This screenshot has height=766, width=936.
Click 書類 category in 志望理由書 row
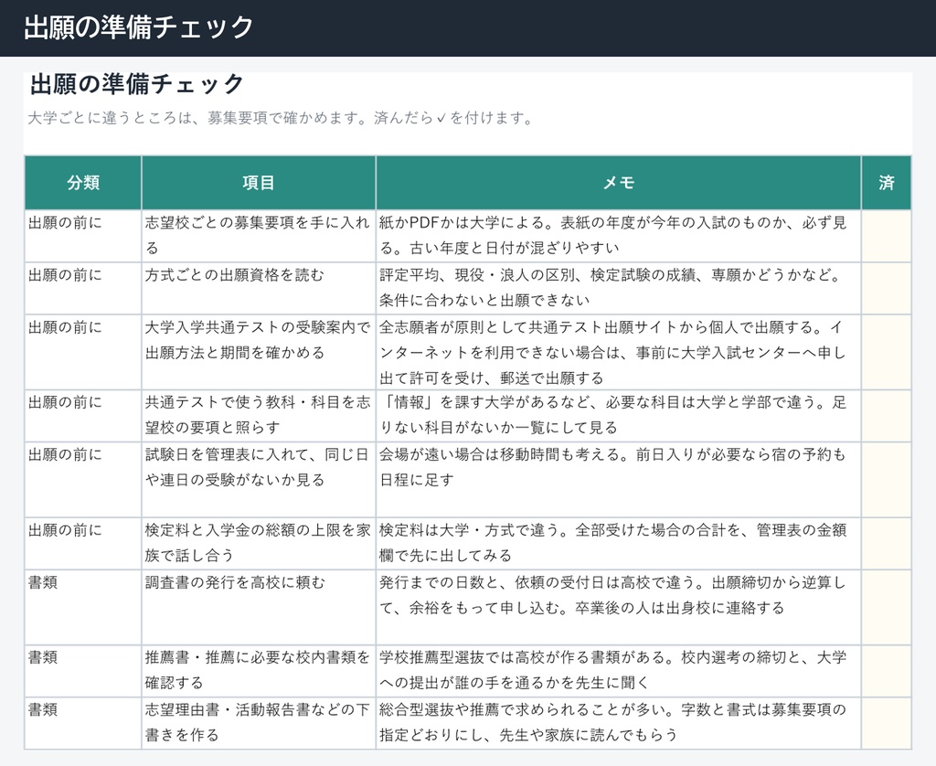tap(83, 723)
